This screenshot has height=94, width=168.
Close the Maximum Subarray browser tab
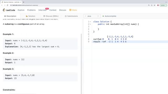click(x=20, y=2)
